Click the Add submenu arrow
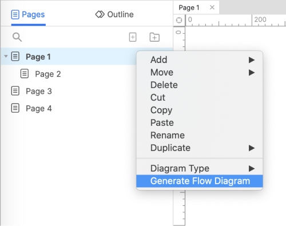The image size is (286, 226). click(x=252, y=60)
